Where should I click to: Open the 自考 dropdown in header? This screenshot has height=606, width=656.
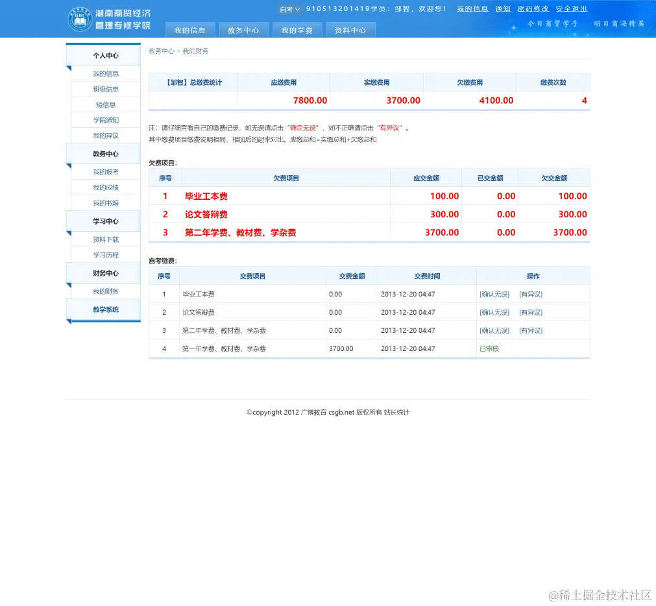[x=289, y=9]
